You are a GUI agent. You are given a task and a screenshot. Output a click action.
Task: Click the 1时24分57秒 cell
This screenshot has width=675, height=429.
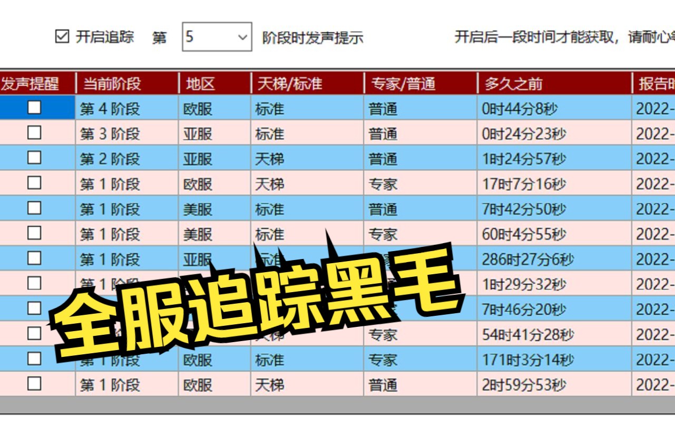[x=554, y=158]
